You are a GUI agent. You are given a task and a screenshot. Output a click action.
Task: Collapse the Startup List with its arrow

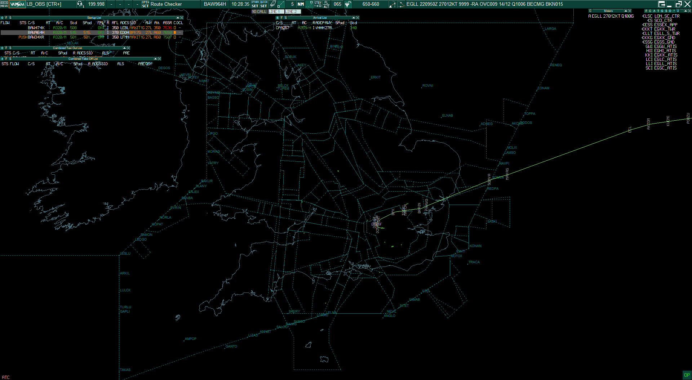(x=177, y=17)
